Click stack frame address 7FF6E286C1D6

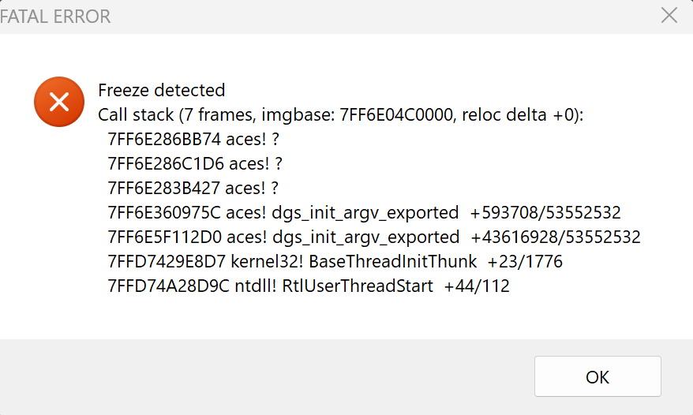click(x=163, y=164)
